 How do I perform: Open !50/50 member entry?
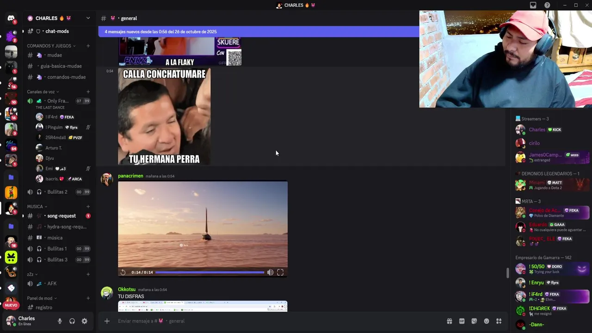coord(552,269)
